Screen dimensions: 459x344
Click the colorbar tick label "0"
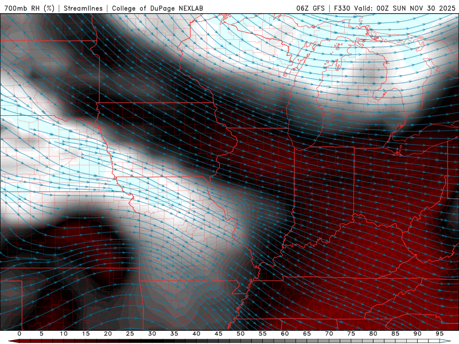coord(20,334)
